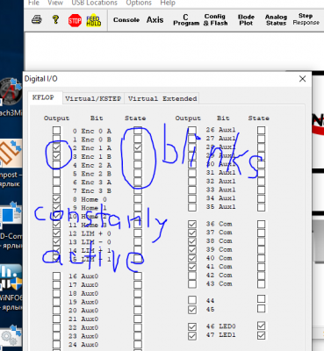Open the Axis screen
Viewport: 324px width, 351px height.
point(155,20)
